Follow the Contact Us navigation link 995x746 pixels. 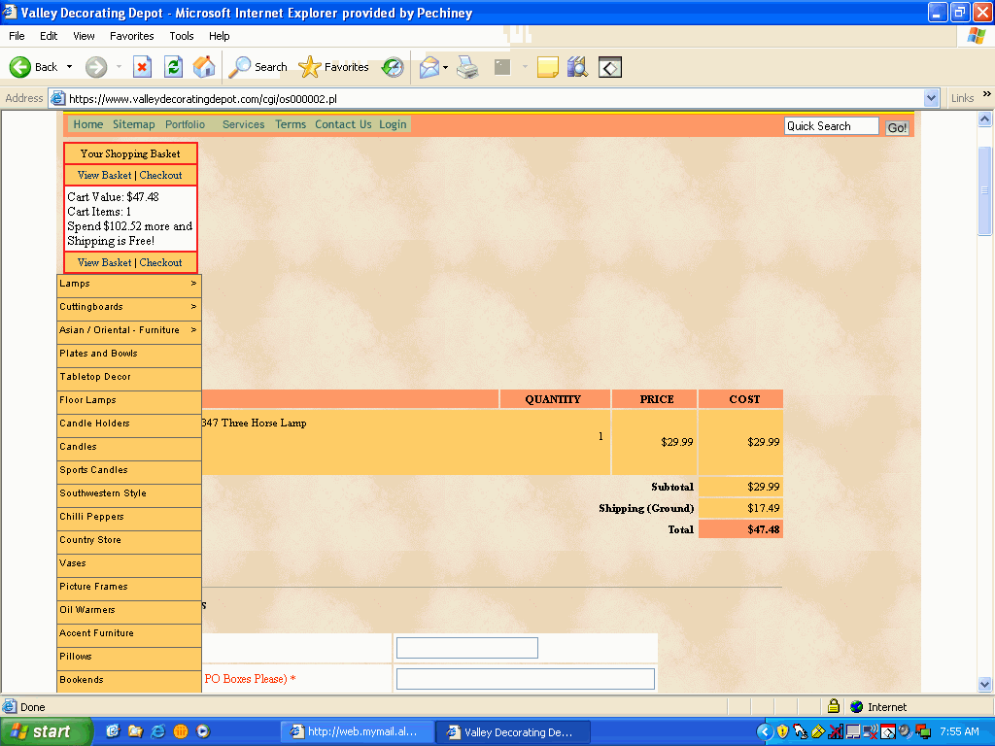pos(343,124)
